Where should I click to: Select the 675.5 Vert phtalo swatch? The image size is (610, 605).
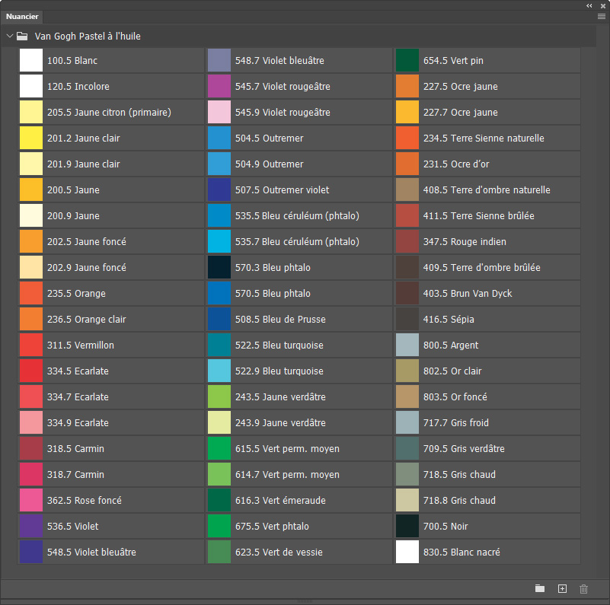pos(219,526)
